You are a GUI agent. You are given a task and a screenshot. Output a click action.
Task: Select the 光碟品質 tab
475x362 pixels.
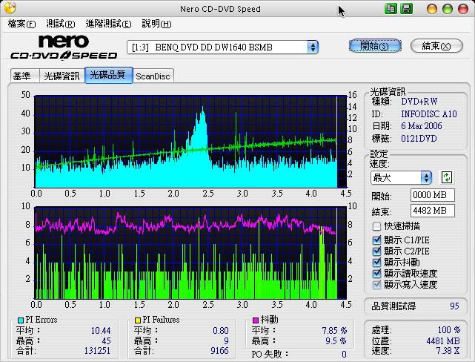[x=108, y=75]
